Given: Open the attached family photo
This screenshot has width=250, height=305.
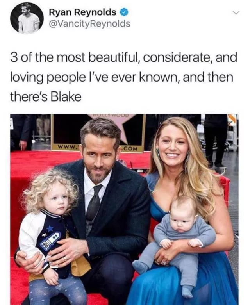Looking at the screenshot, I should (125, 209).
